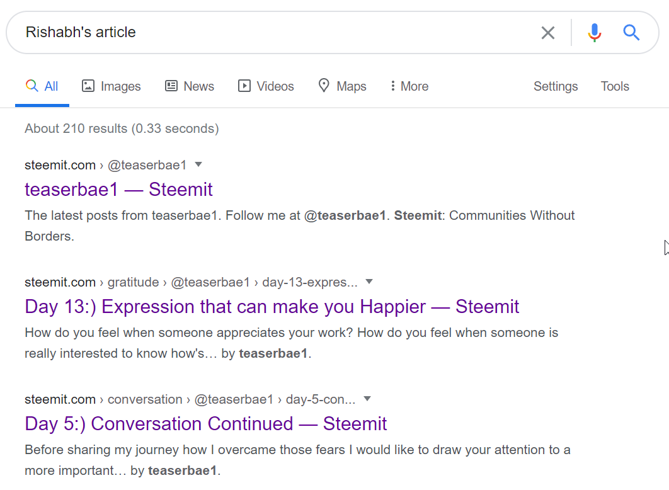Click the blue magnifying glass search button
The height and width of the screenshot is (490, 669).
(631, 33)
